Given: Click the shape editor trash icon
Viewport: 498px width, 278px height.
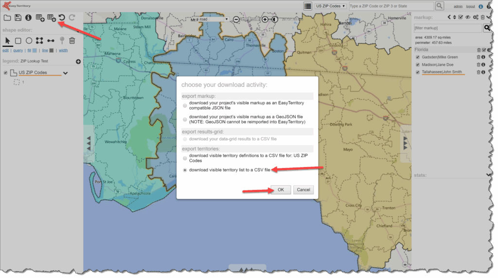Looking at the screenshot, I should 72,40.
